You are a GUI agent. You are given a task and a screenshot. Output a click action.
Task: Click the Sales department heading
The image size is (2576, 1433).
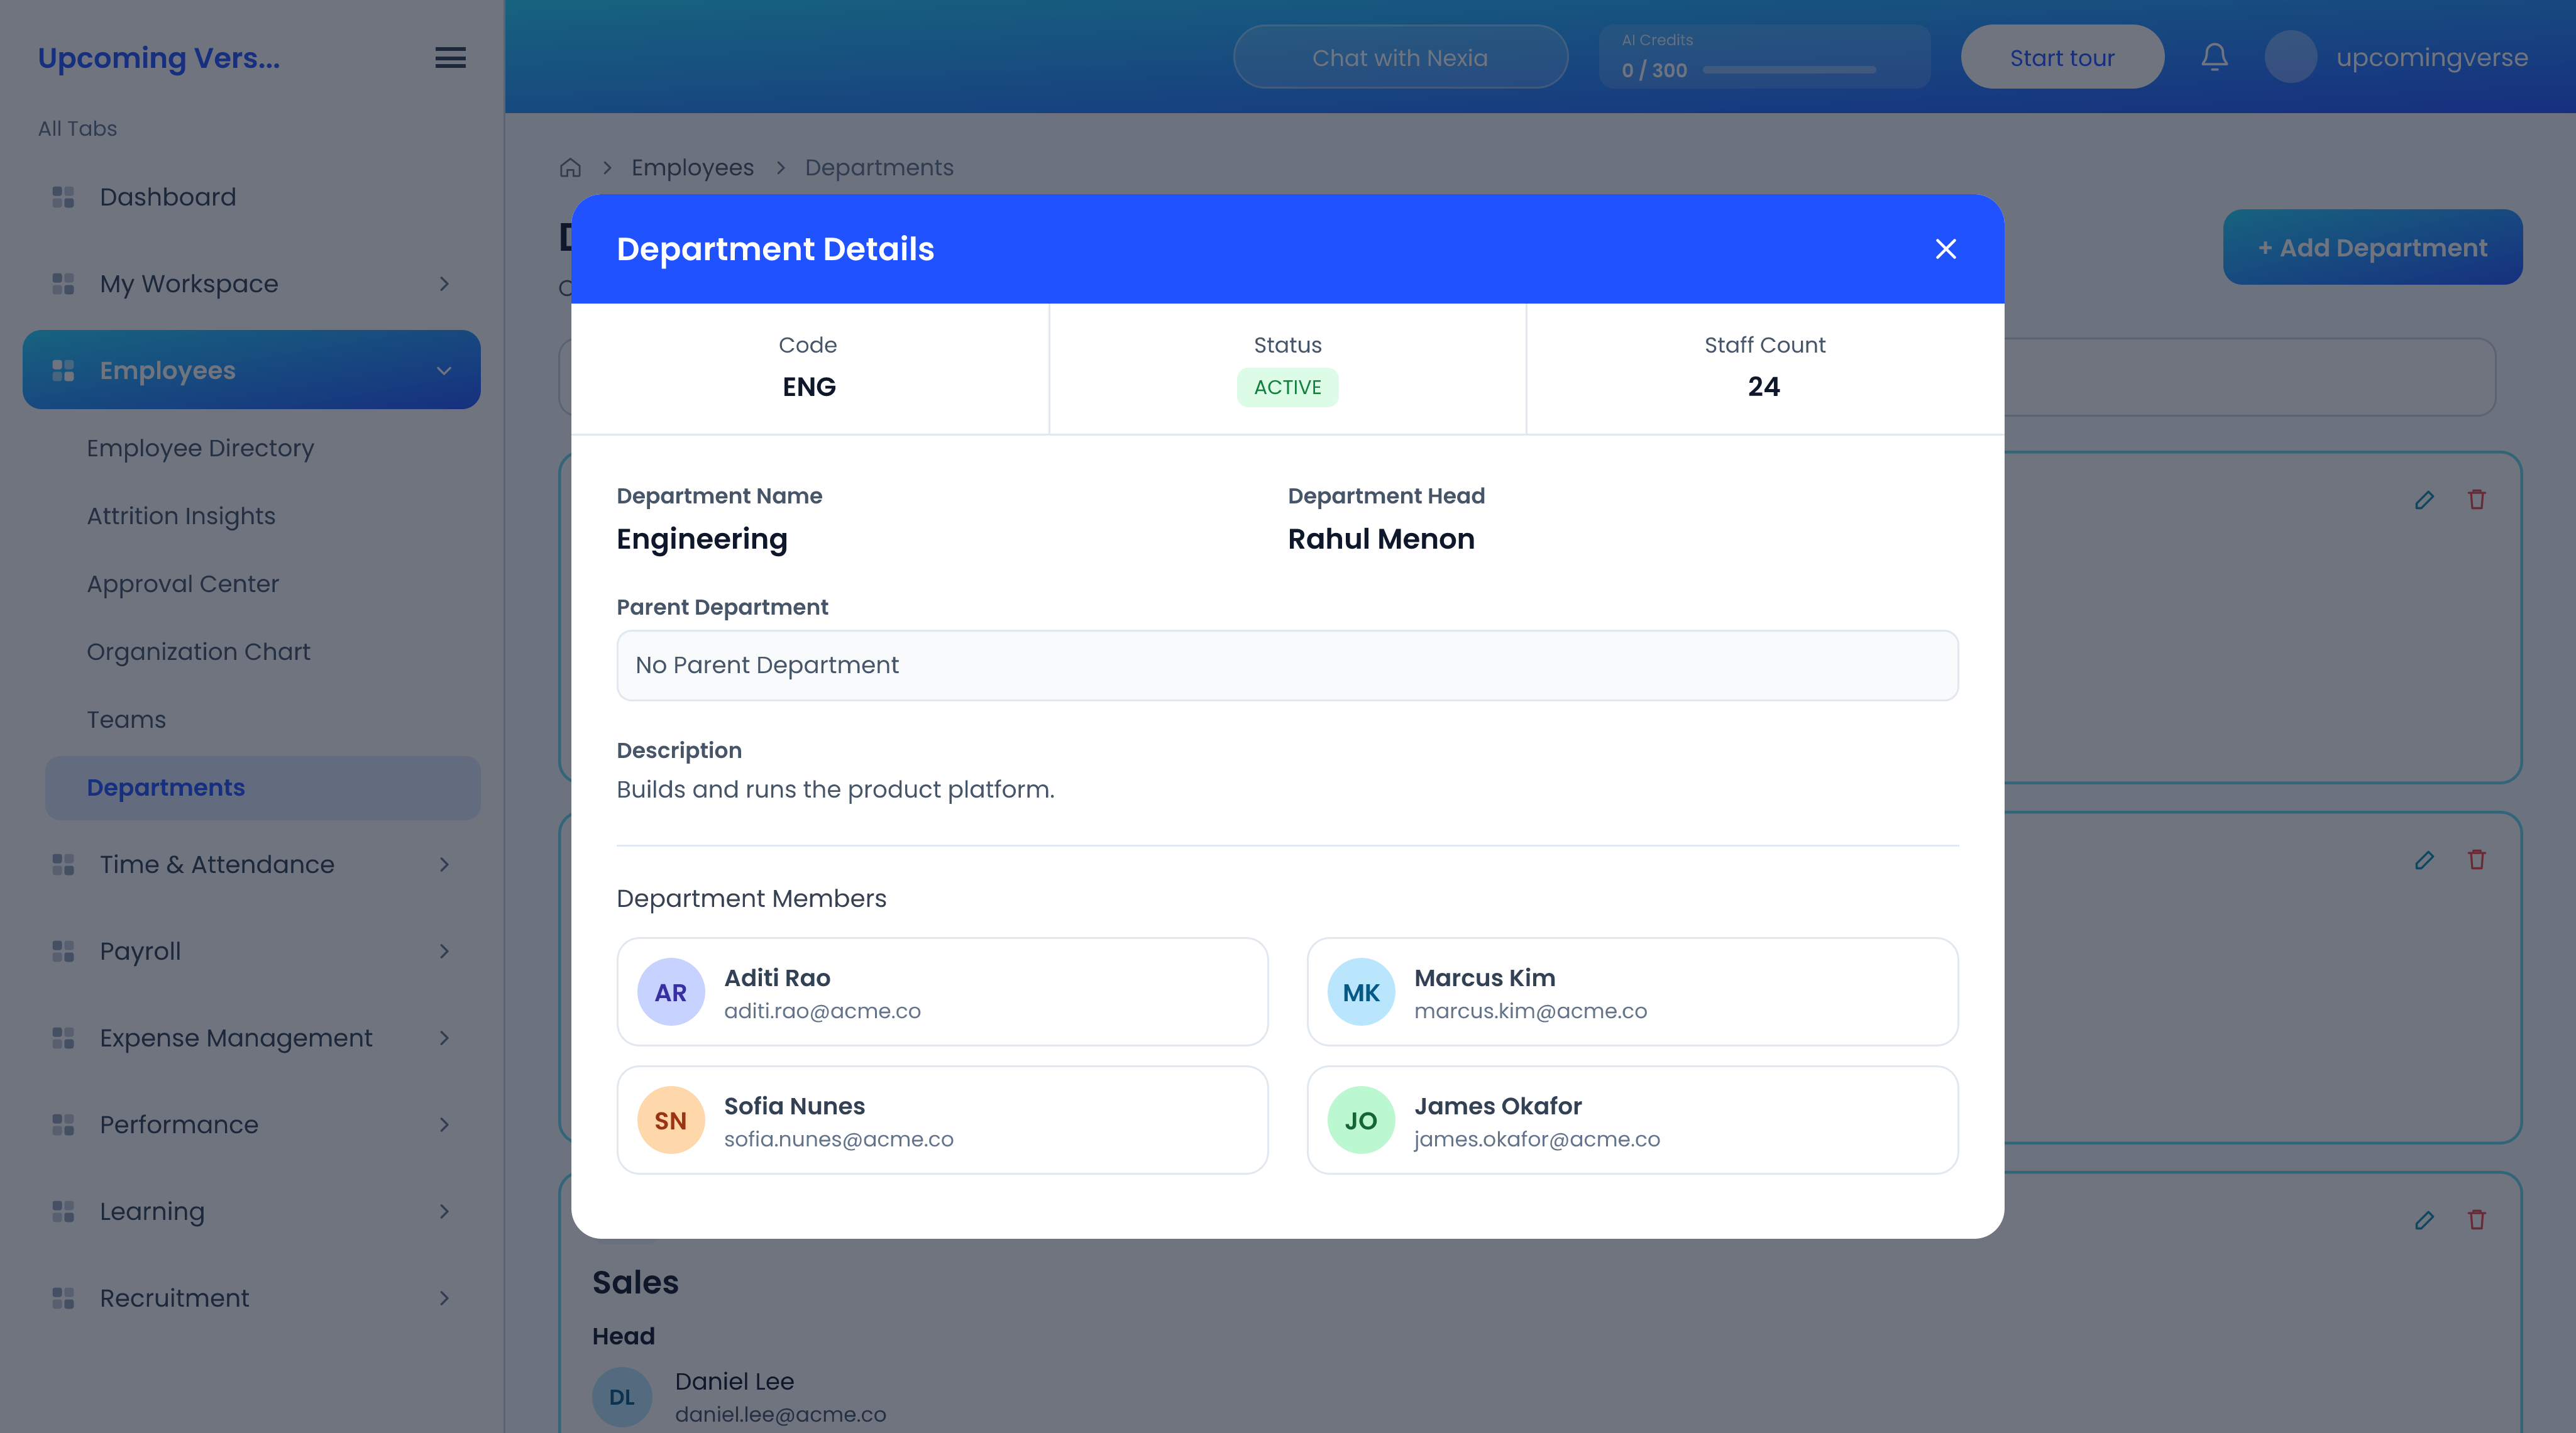(635, 1283)
